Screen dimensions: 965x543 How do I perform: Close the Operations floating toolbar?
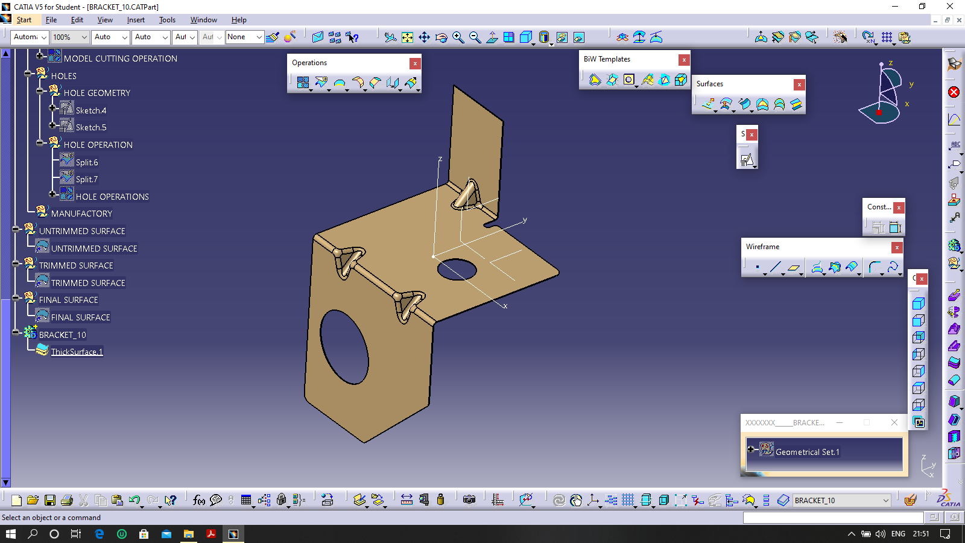click(x=415, y=63)
